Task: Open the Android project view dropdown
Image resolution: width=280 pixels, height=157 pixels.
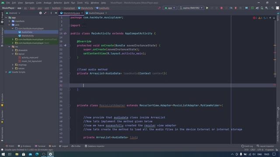Action: (x=13, y=13)
